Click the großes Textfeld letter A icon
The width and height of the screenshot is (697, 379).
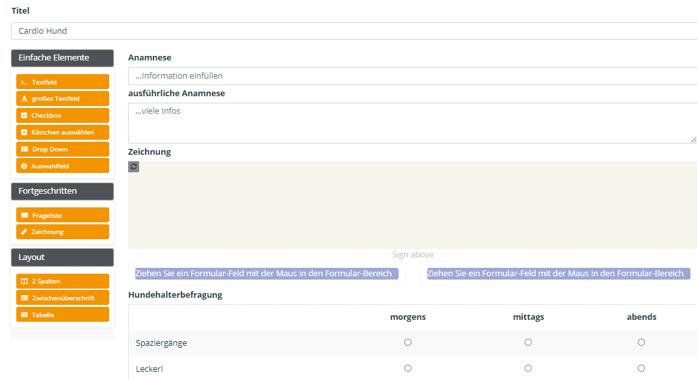point(25,99)
